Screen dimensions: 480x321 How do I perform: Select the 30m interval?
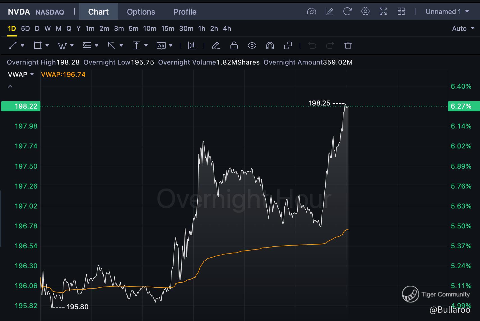pyautogui.click(x=186, y=28)
